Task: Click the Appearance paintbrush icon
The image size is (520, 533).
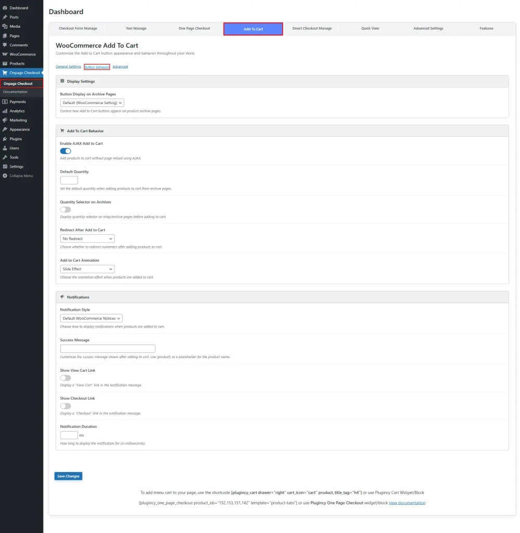Action: [5, 129]
